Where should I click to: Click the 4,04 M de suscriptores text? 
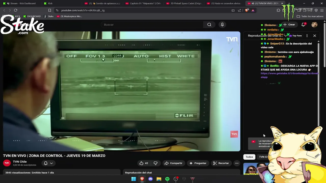click(24, 165)
